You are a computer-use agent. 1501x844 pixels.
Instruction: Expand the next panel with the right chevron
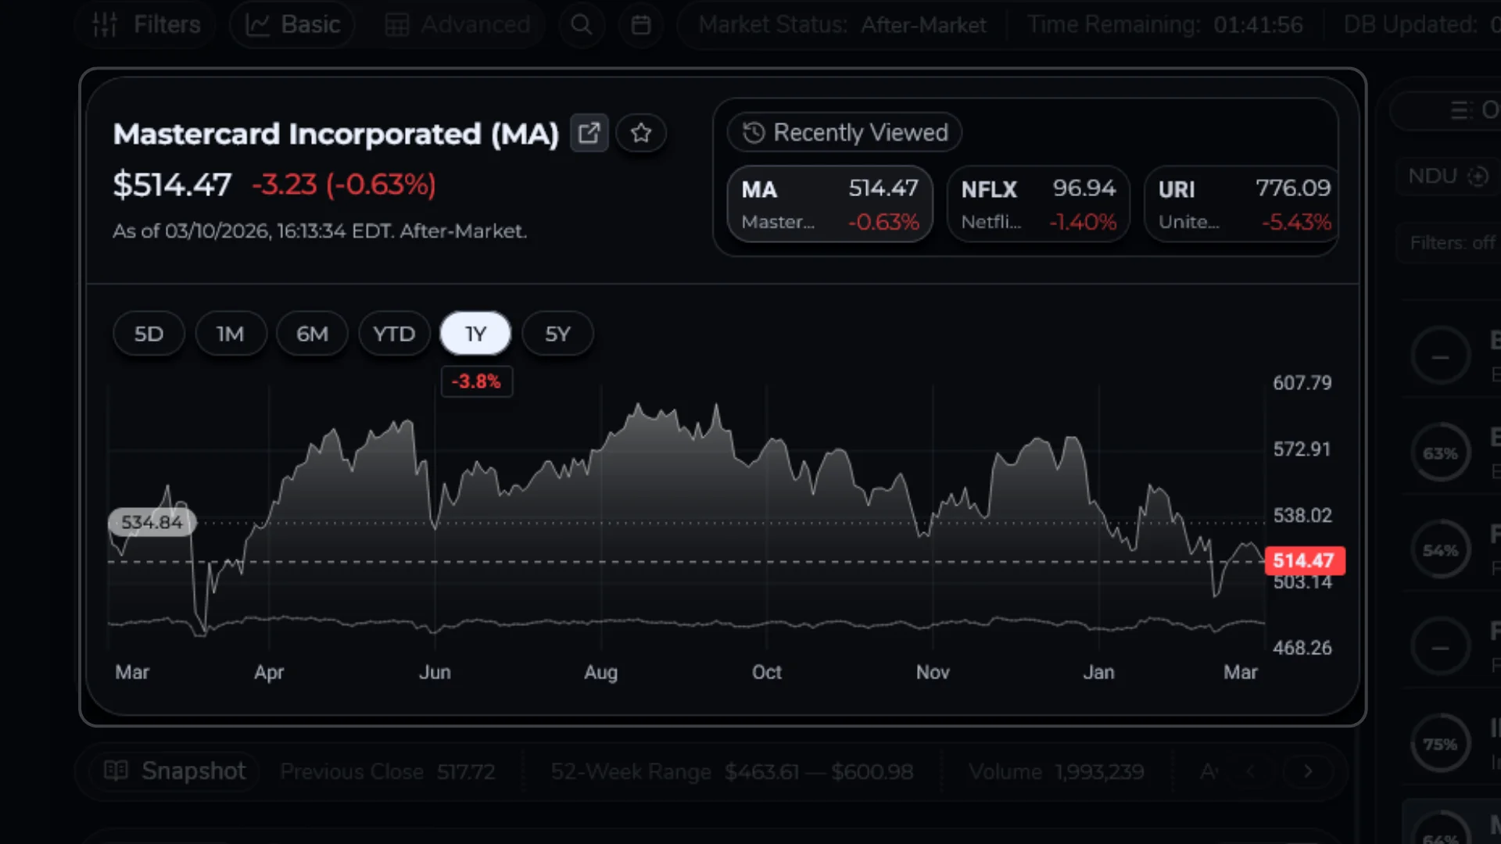click(x=1307, y=771)
